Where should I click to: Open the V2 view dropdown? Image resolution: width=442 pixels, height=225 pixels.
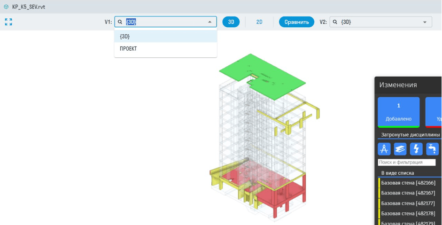coord(425,22)
